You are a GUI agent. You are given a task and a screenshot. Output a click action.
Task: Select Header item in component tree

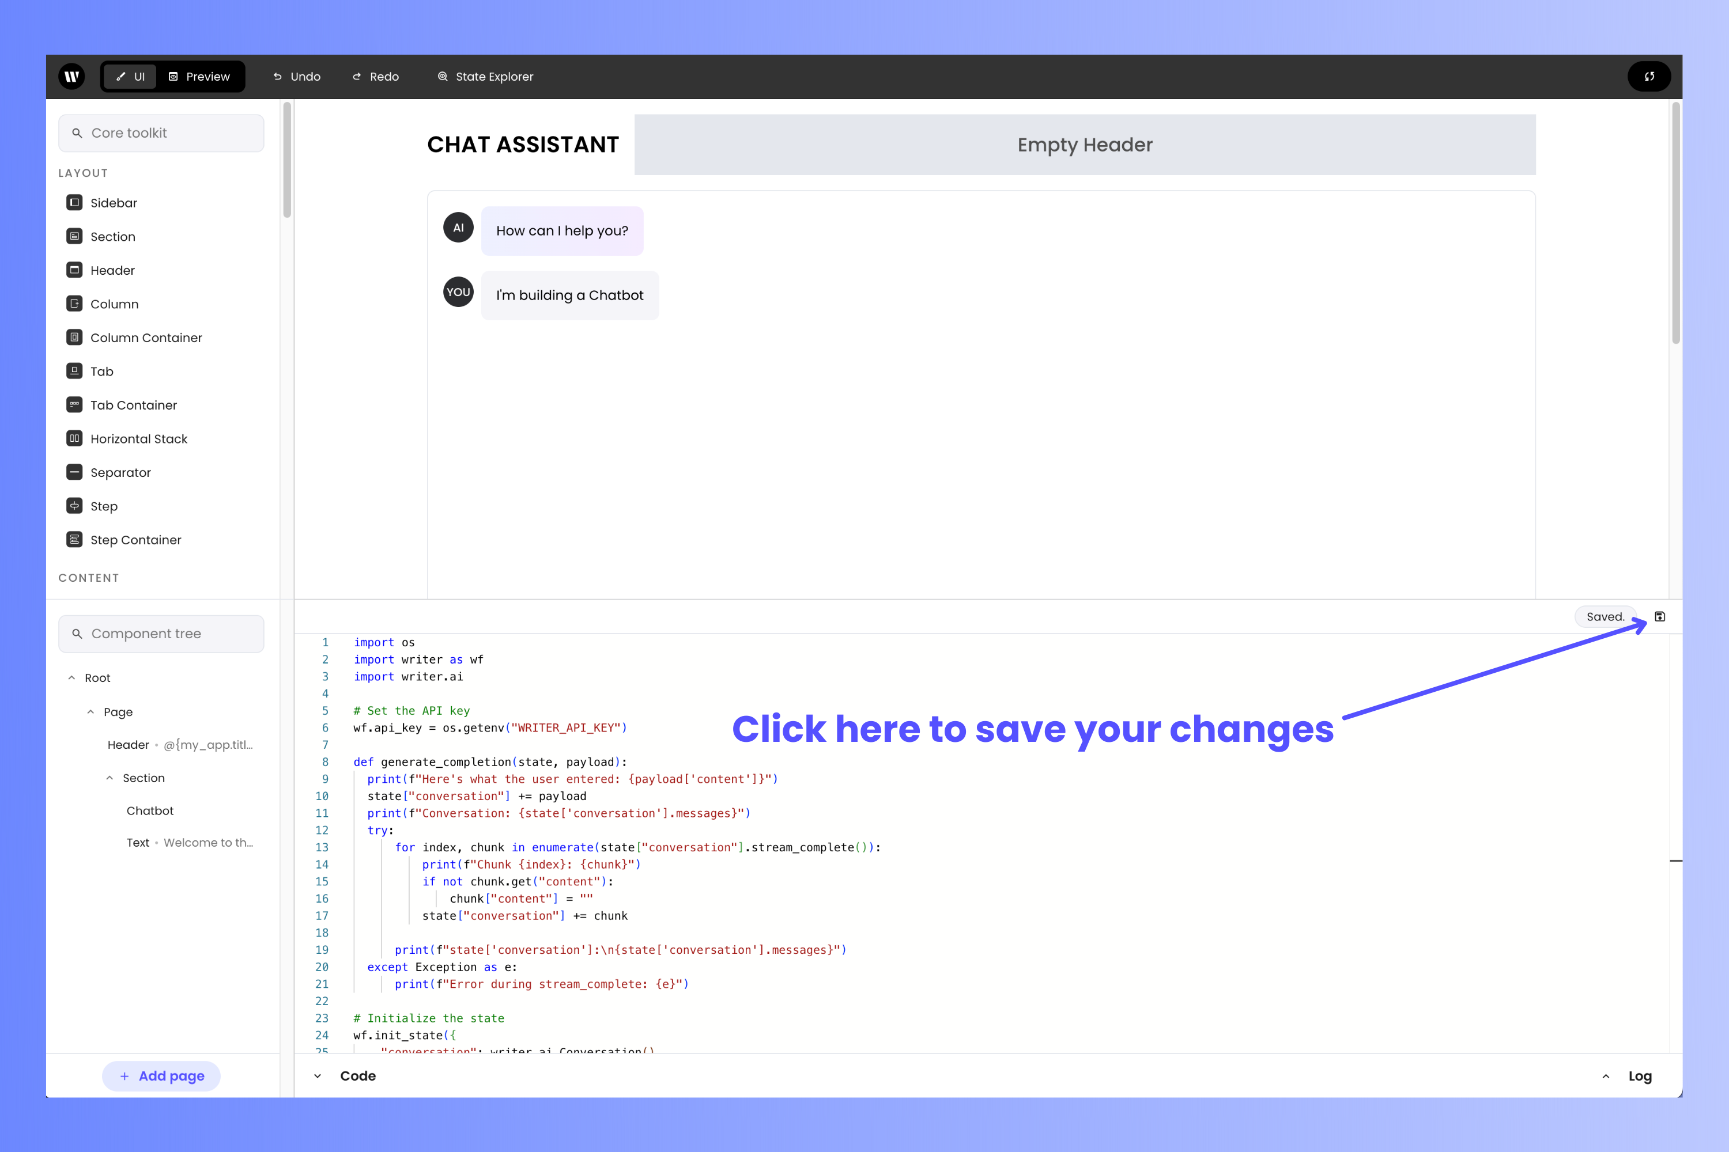180,745
